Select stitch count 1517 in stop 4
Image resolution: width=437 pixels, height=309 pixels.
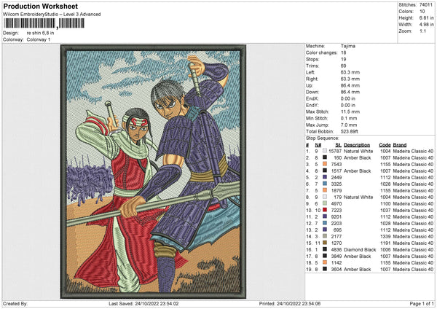[336, 171]
